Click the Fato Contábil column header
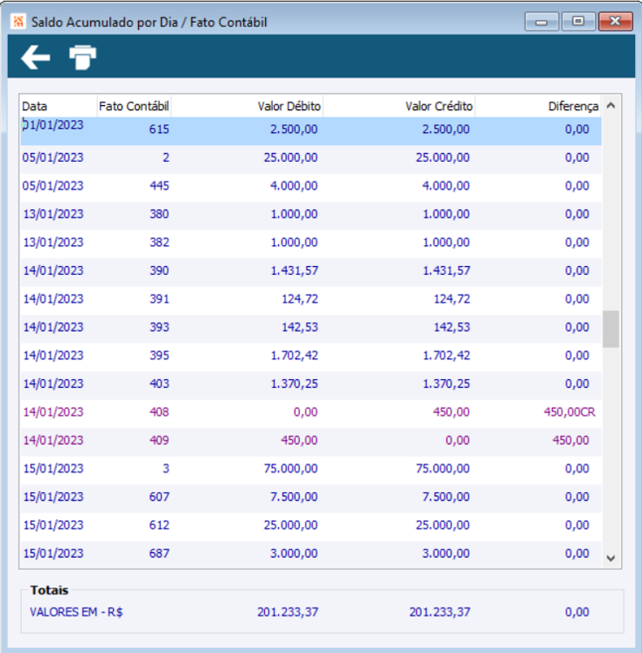 134,106
